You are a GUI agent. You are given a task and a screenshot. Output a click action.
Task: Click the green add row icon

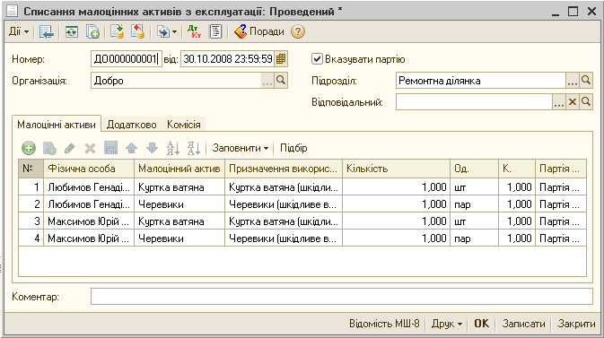[29, 148]
